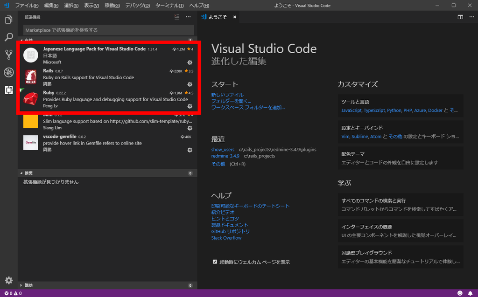Open gear menu for Ruby extension
The height and width of the screenshot is (297, 478).
coord(190,106)
